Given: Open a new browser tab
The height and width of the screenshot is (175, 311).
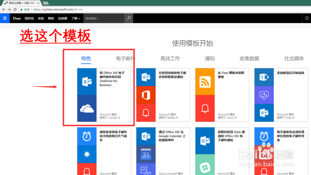Looking at the screenshot, I should (x=46, y=3).
